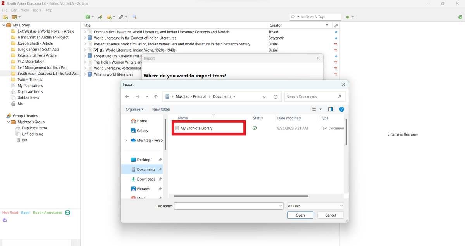Filter by the Not Read tag
465x246 pixels.
[10, 213]
